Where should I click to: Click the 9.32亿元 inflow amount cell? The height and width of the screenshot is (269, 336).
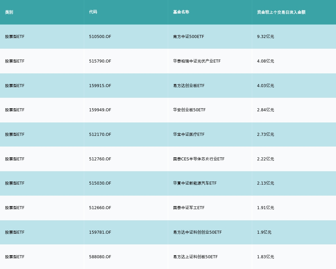pos(265,37)
